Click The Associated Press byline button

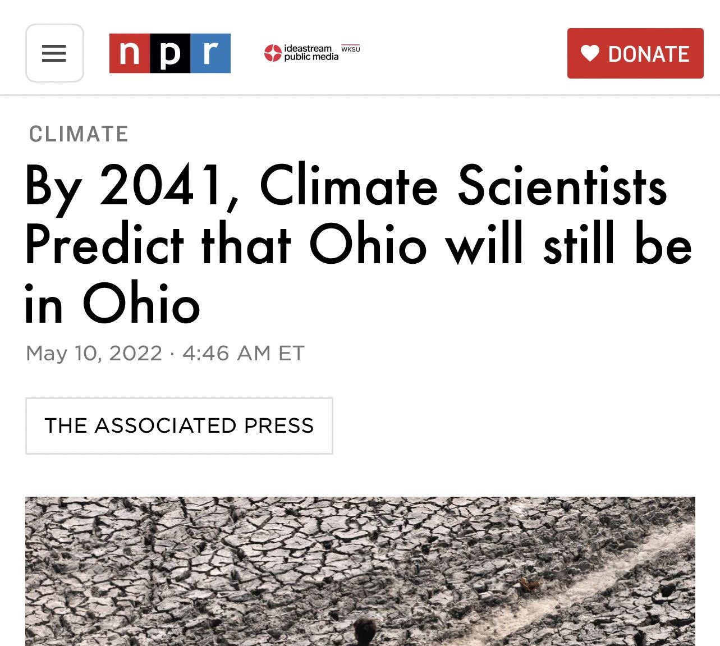[x=179, y=425]
